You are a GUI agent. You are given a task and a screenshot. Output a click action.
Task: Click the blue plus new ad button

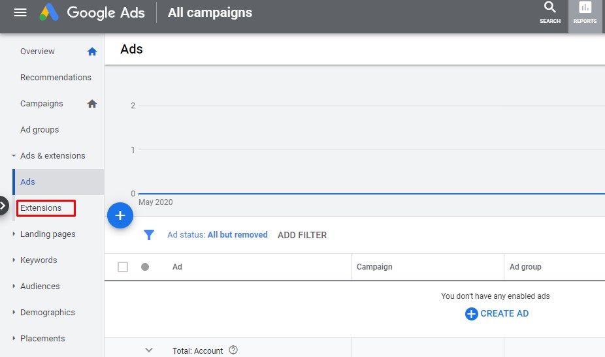pyautogui.click(x=120, y=215)
